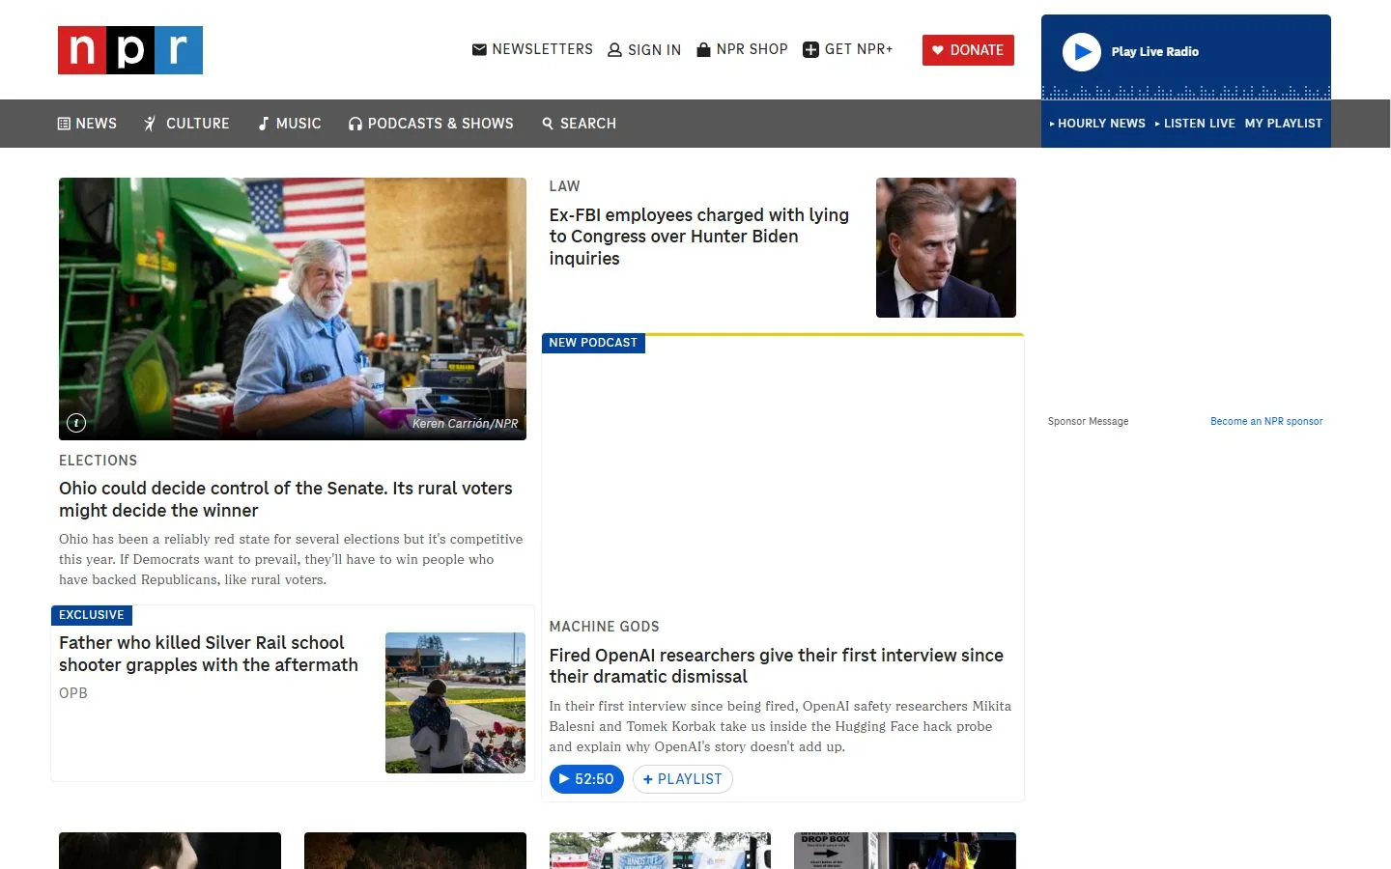1391x869 pixels.
Task: Play the Hourly News
Action: point(1097,124)
